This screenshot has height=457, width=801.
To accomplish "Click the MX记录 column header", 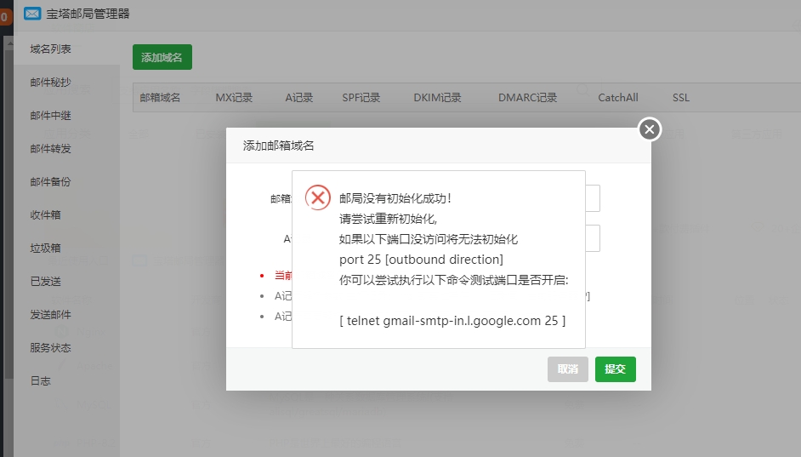I will point(234,97).
